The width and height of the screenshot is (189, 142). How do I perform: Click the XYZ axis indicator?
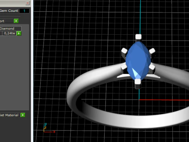pos(49,128)
